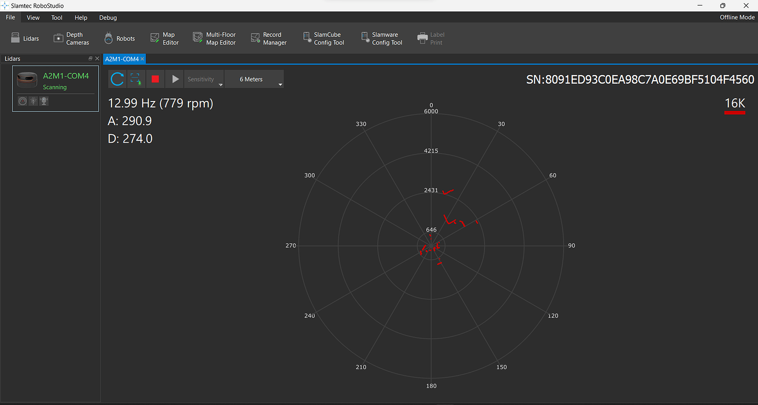The image size is (758, 405).
Task: Restart the scan with the refresh button
Action: click(117, 78)
